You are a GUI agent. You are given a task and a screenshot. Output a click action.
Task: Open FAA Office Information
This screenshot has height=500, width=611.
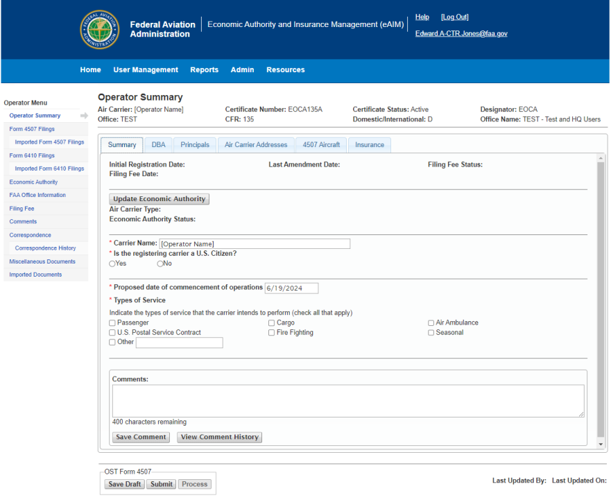click(x=37, y=196)
